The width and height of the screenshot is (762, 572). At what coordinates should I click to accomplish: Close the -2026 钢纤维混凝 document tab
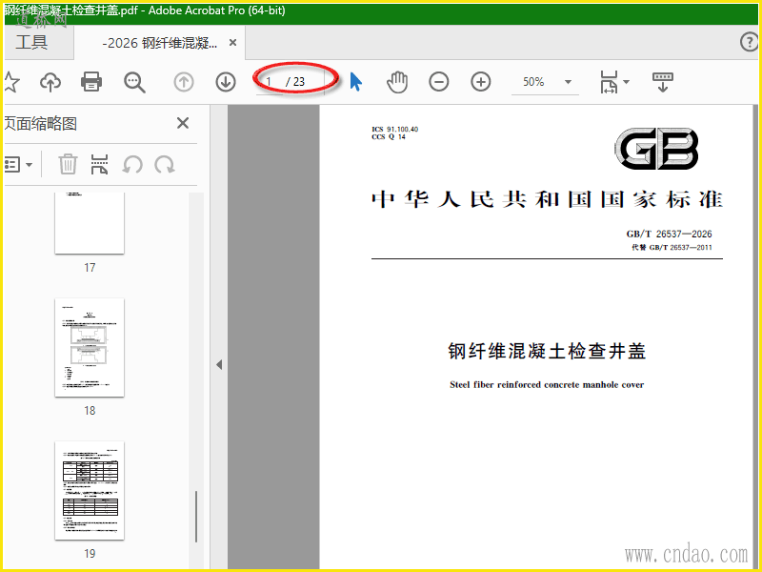(x=232, y=43)
